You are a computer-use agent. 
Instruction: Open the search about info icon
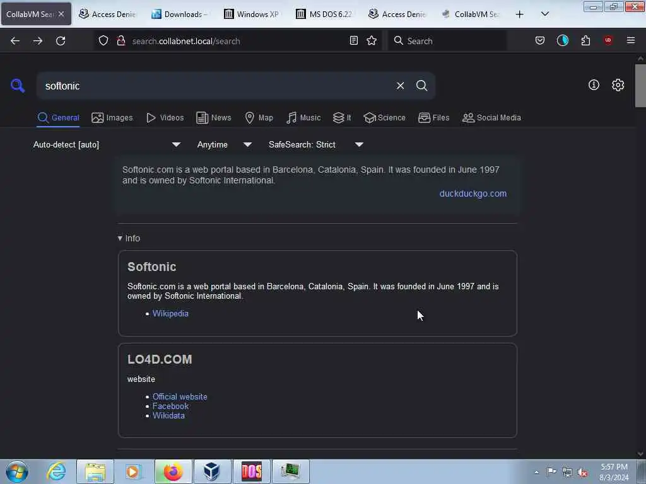pyautogui.click(x=594, y=85)
